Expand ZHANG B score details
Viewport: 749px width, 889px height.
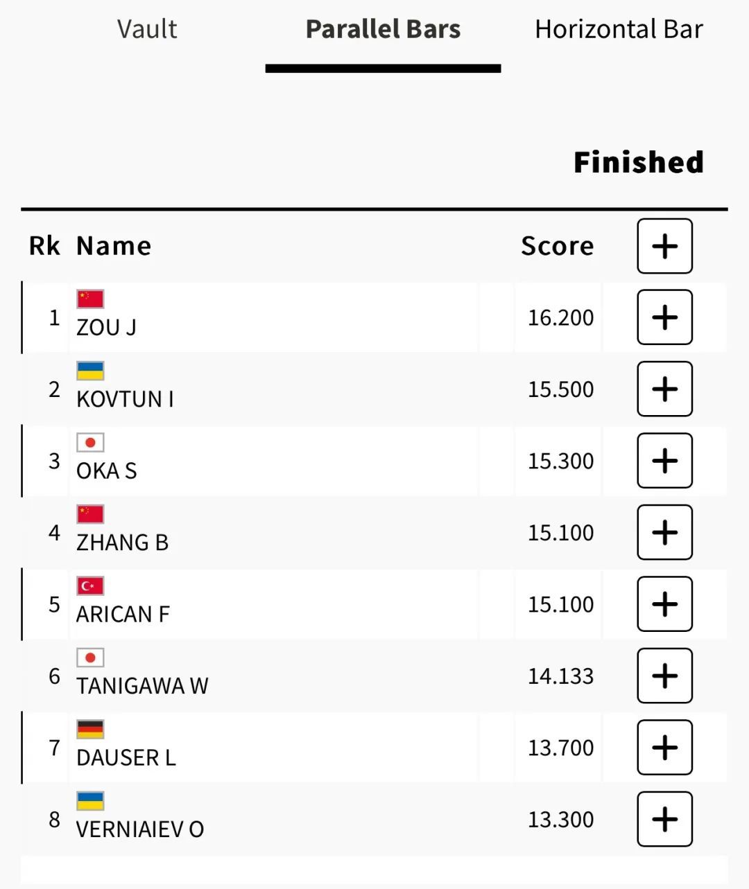coord(664,532)
